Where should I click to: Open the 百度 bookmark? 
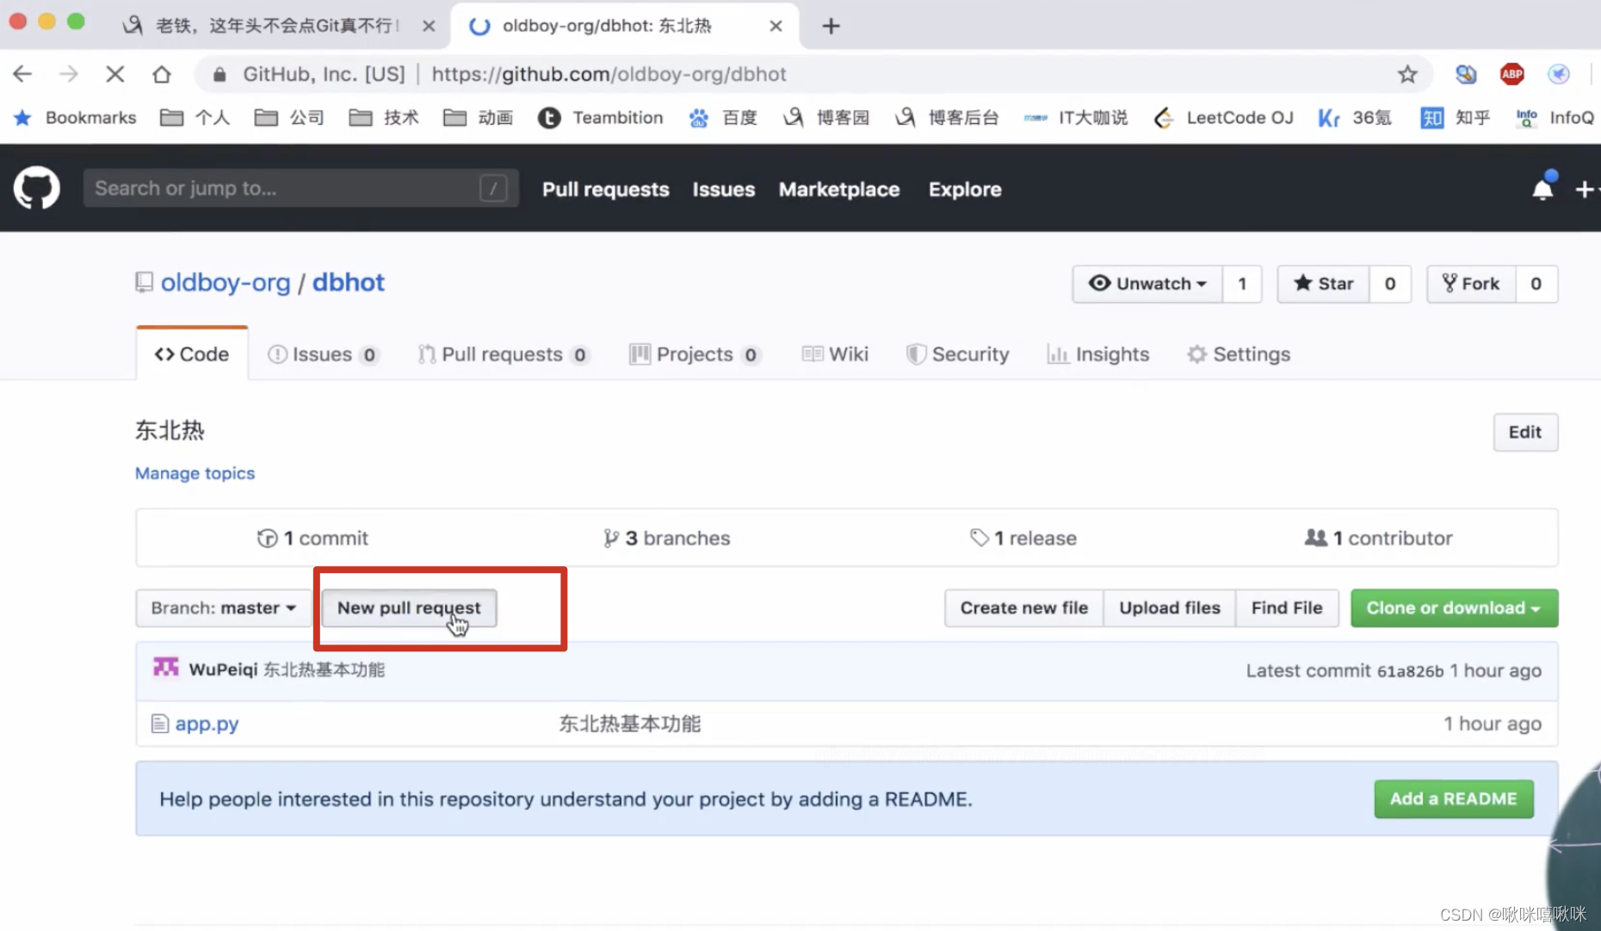click(723, 117)
